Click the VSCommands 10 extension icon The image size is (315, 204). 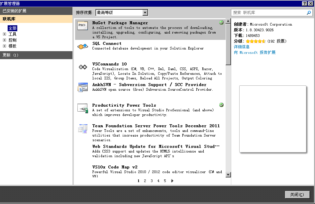pyautogui.click(x=83, y=67)
